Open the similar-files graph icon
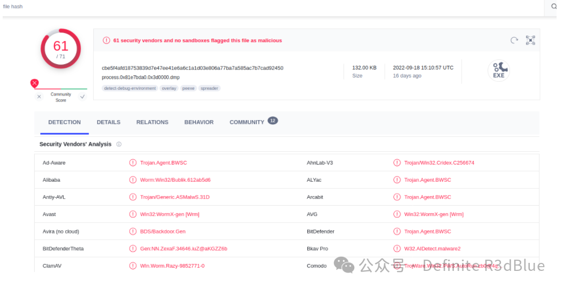Image resolution: width=563 pixels, height=288 pixels. pyautogui.click(x=530, y=40)
